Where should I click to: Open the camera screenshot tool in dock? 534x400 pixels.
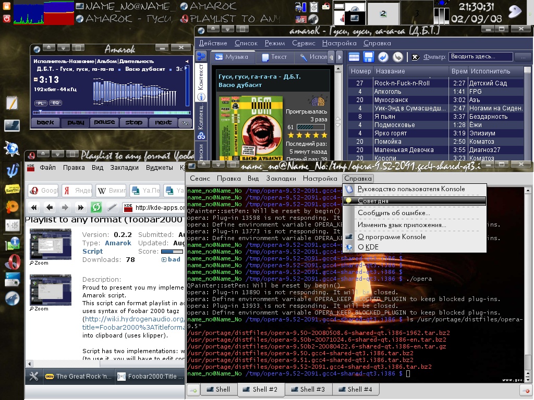pyautogui.click(x=11, y=280)
